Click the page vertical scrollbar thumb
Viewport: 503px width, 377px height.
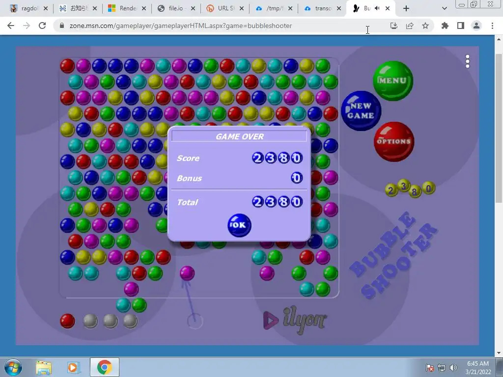pos(499,128)
